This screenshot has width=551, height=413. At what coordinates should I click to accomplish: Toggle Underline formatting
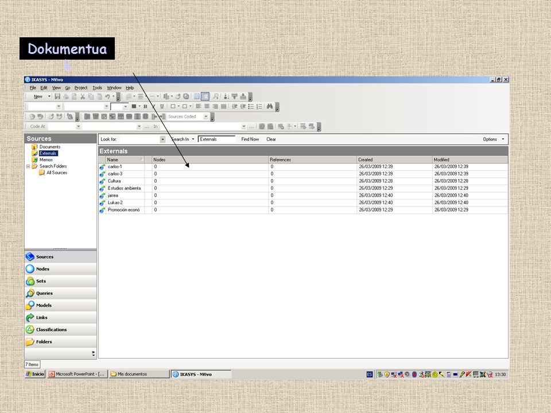pyautogui.click(x=162, y=107)
